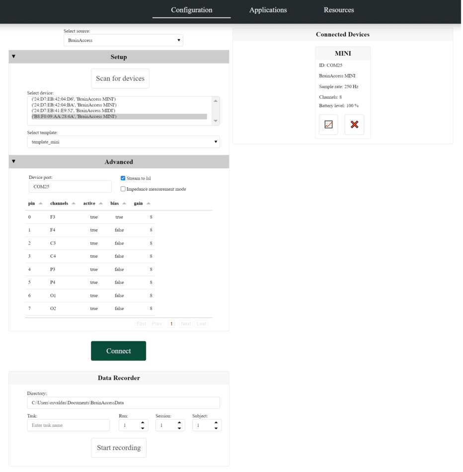463x472 pixels.
Task: Toggle the bias value for channel F4
Action: (119, 230)
